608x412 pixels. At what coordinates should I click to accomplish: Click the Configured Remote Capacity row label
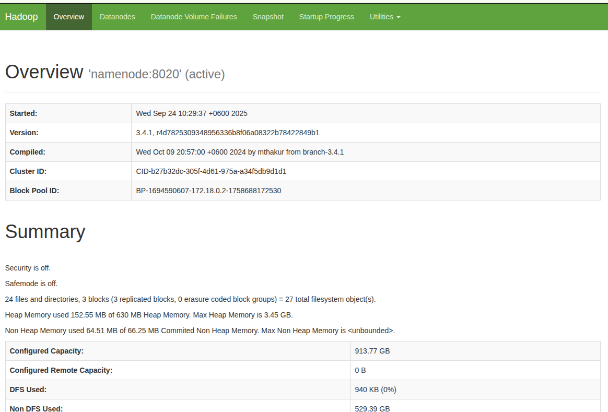[x=61, y=370]
